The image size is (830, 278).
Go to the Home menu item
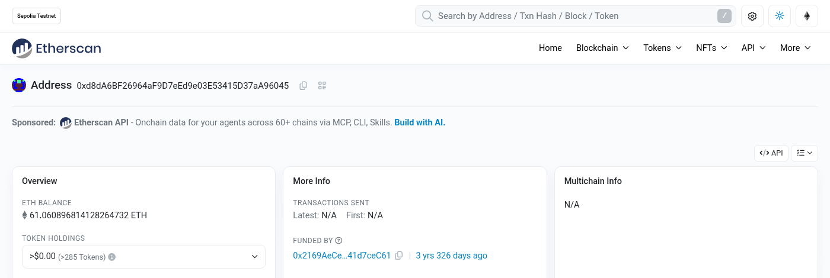[550, 48]
